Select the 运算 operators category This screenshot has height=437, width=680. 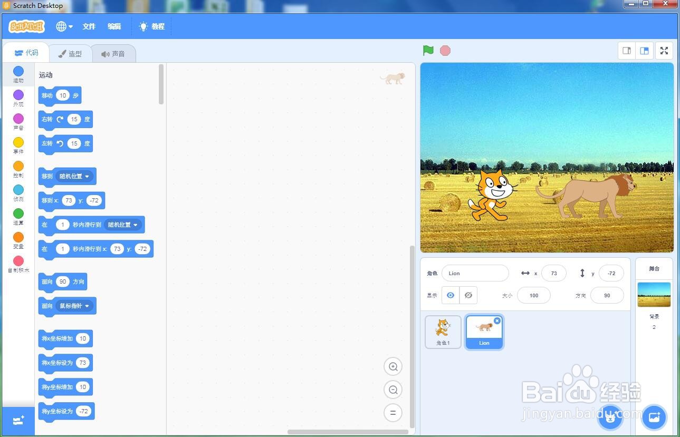tap(18, 217)
